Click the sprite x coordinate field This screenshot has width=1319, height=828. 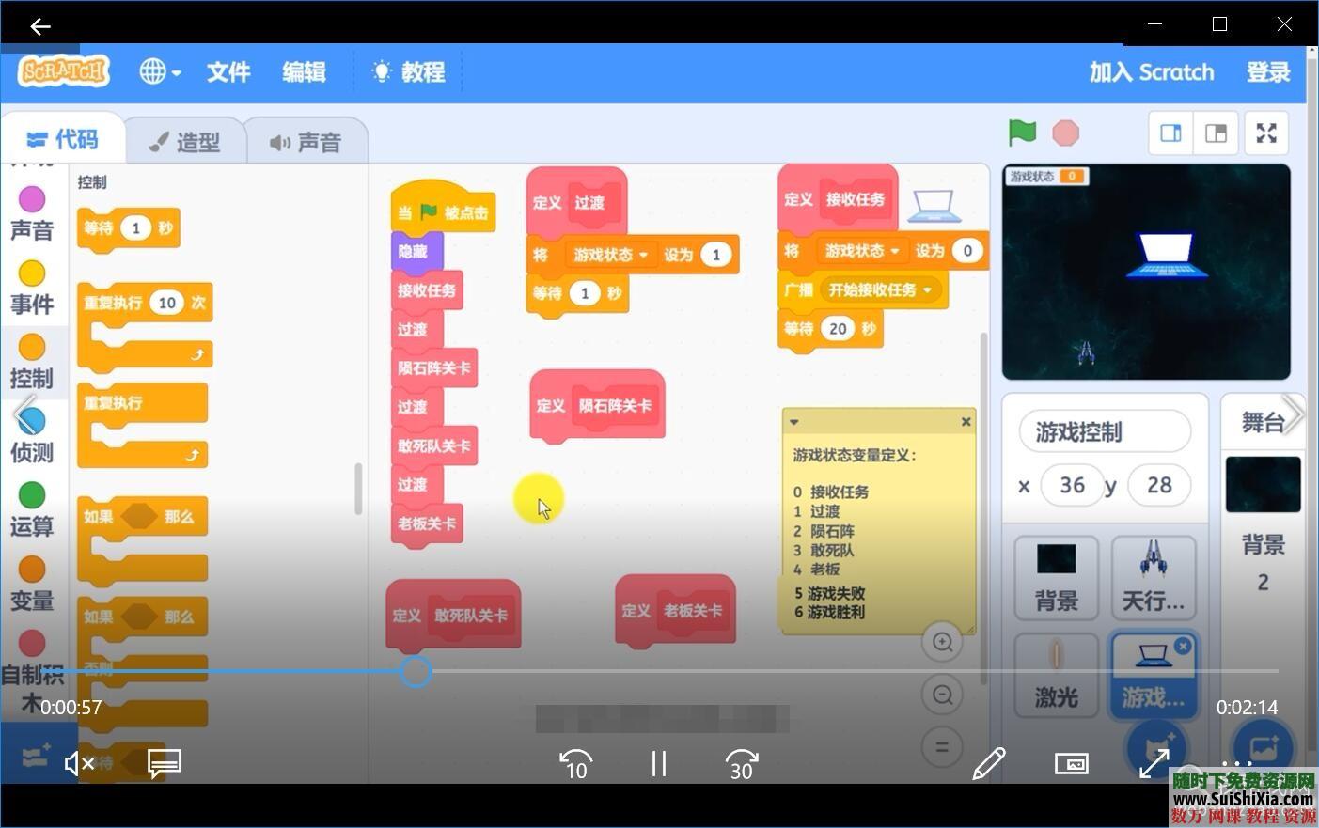point(1072,485)
